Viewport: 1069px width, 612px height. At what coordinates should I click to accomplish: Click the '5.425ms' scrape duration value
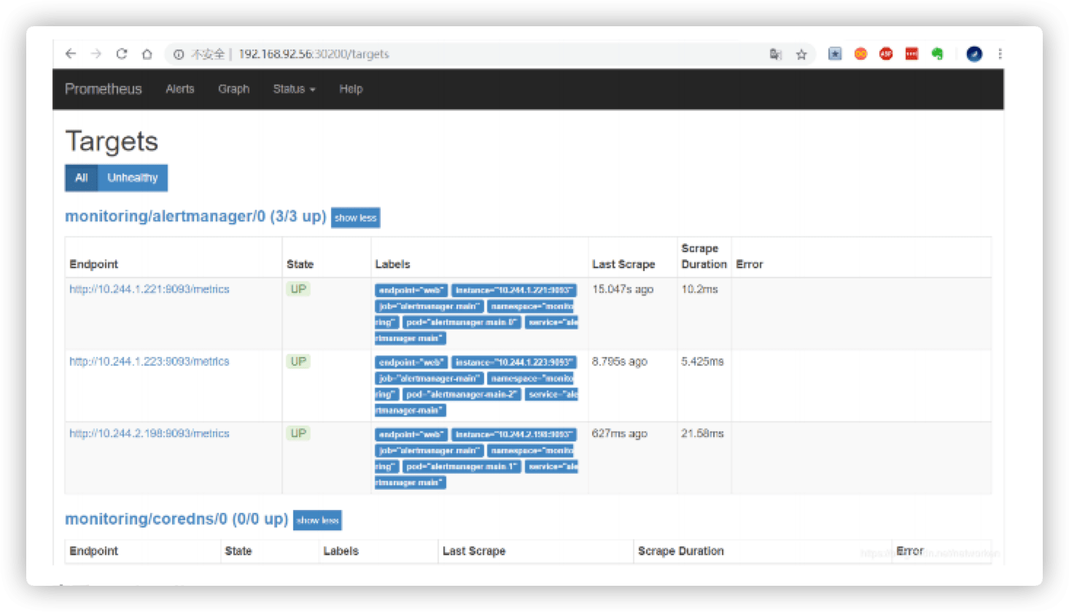click(703, 361)
